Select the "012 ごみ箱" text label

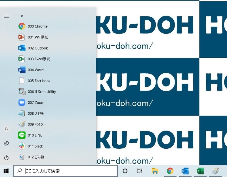36,157
